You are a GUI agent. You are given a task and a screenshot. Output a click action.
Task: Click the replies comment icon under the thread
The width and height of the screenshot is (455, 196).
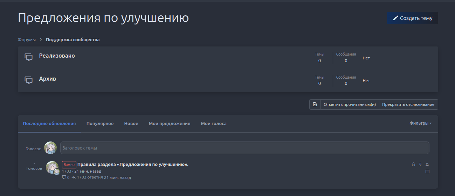64,177
